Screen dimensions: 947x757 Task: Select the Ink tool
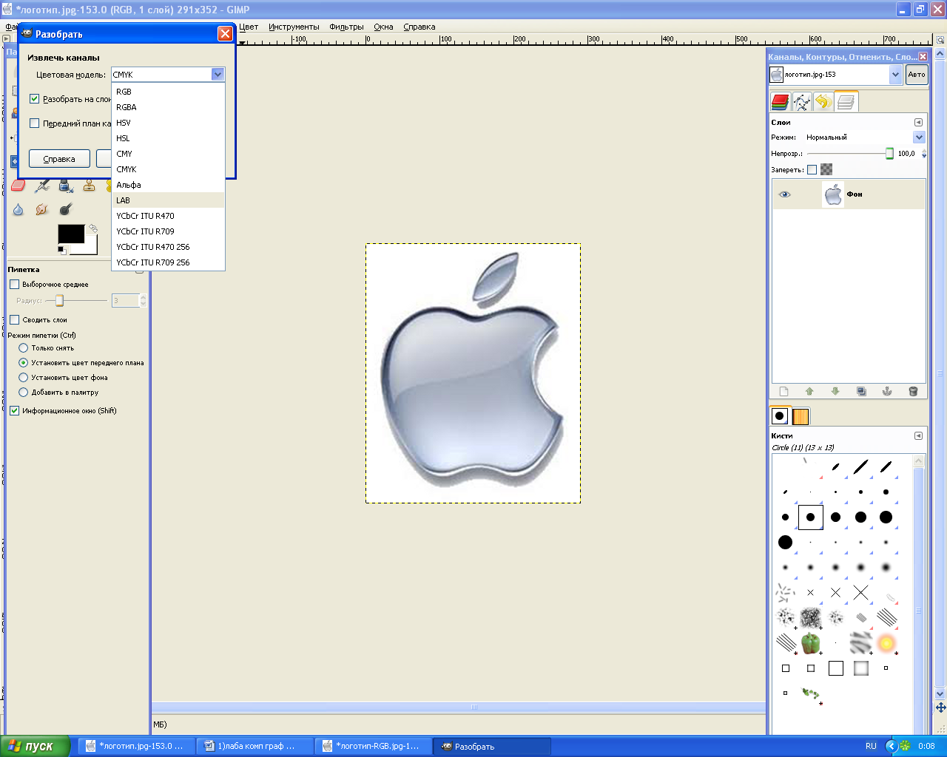pos(66,186)
